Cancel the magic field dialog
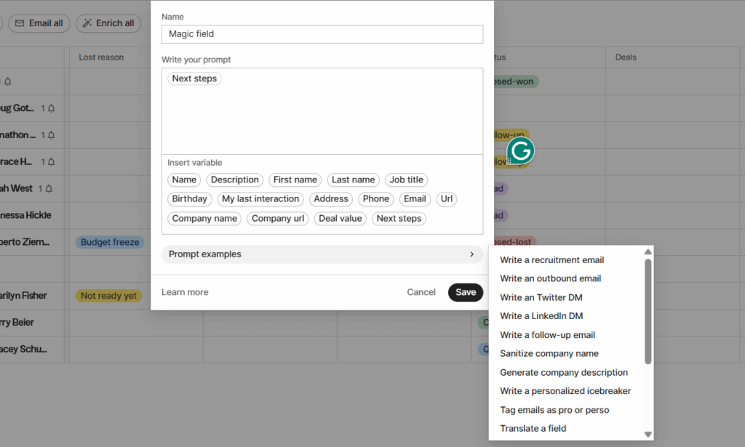The image size is (745, 447). tap(421, 292)
